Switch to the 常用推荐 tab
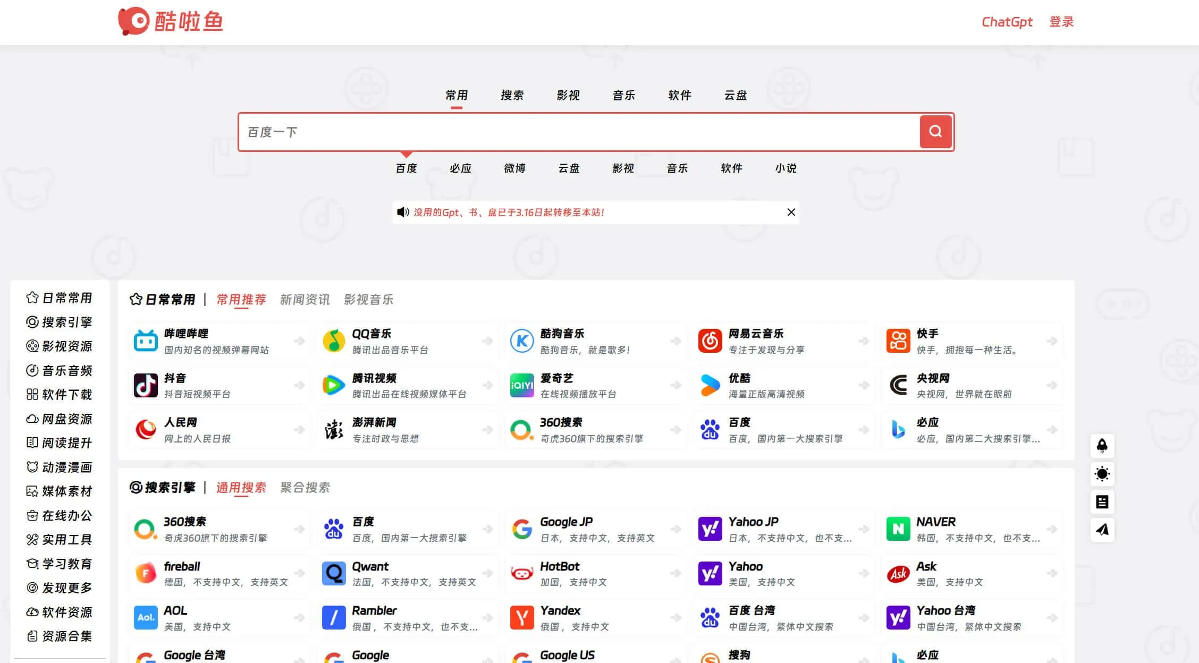The image size is (1199, 663). coord(241,300)
